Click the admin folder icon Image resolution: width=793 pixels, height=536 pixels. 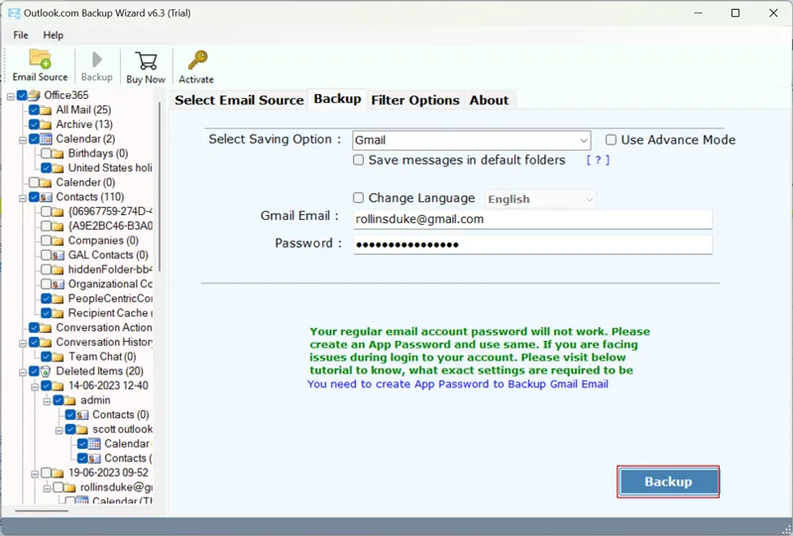tap(70, 400)
